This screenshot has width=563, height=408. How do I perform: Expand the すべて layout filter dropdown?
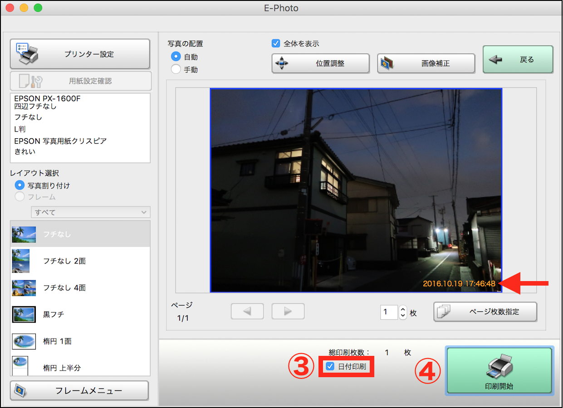tap(91, 212)
